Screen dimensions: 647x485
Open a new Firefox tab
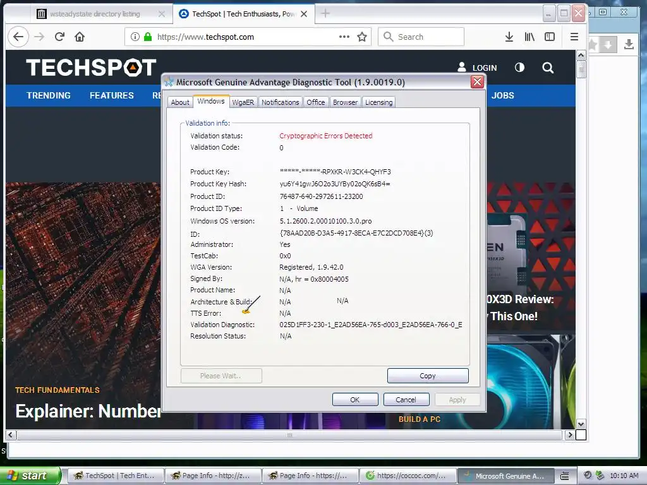(x=325, y=14)
